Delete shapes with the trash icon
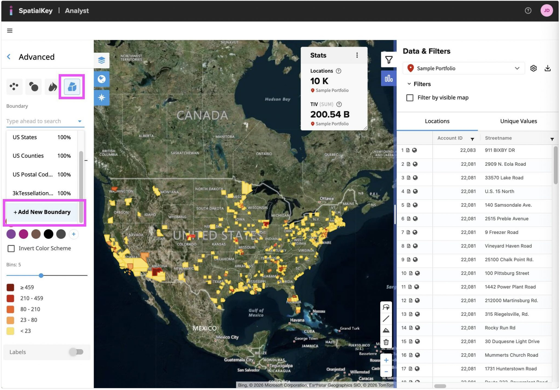This screenshot has width=560, height=390. pos(386,342)
